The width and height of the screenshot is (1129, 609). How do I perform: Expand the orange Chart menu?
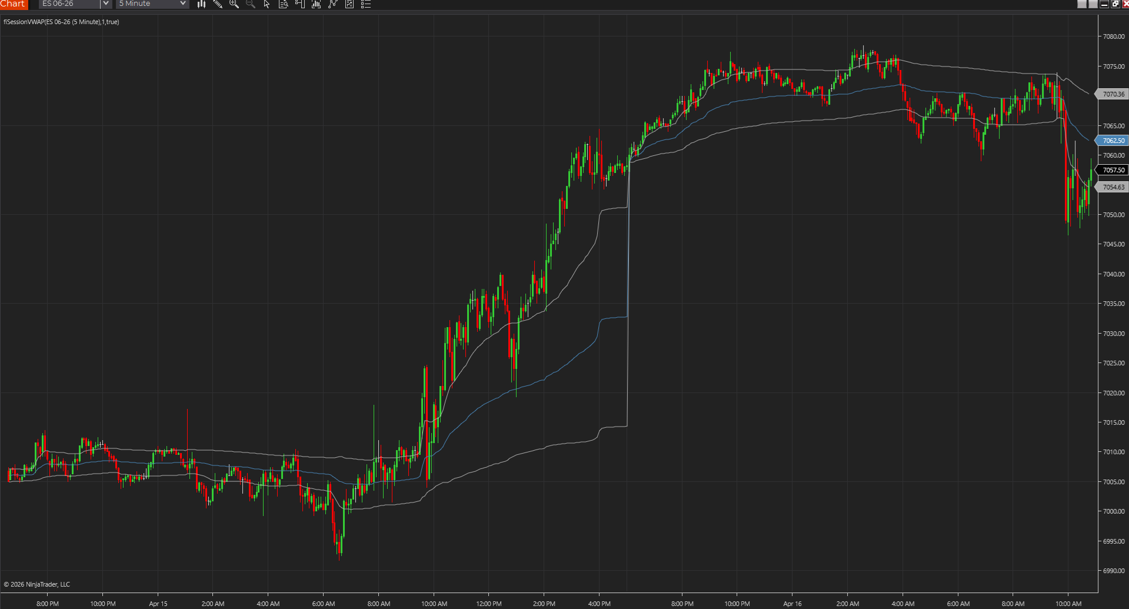[14, 4]
